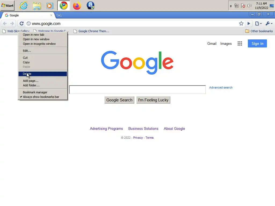Open Images link
Image resolution: width=275 pixels, height=206 pixels.
click(226, 44)
